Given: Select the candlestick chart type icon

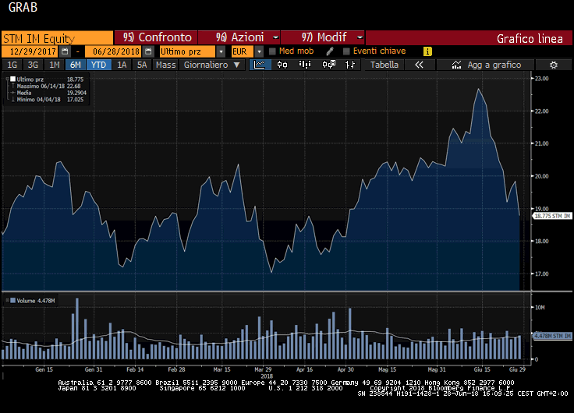Looking at the screenshot, I should pyautogui.click(x=282, y=65).
